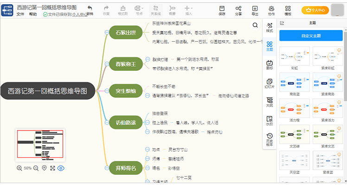Click the 自定义主题 button
347x185 pixels.
[x=310, y=35]
